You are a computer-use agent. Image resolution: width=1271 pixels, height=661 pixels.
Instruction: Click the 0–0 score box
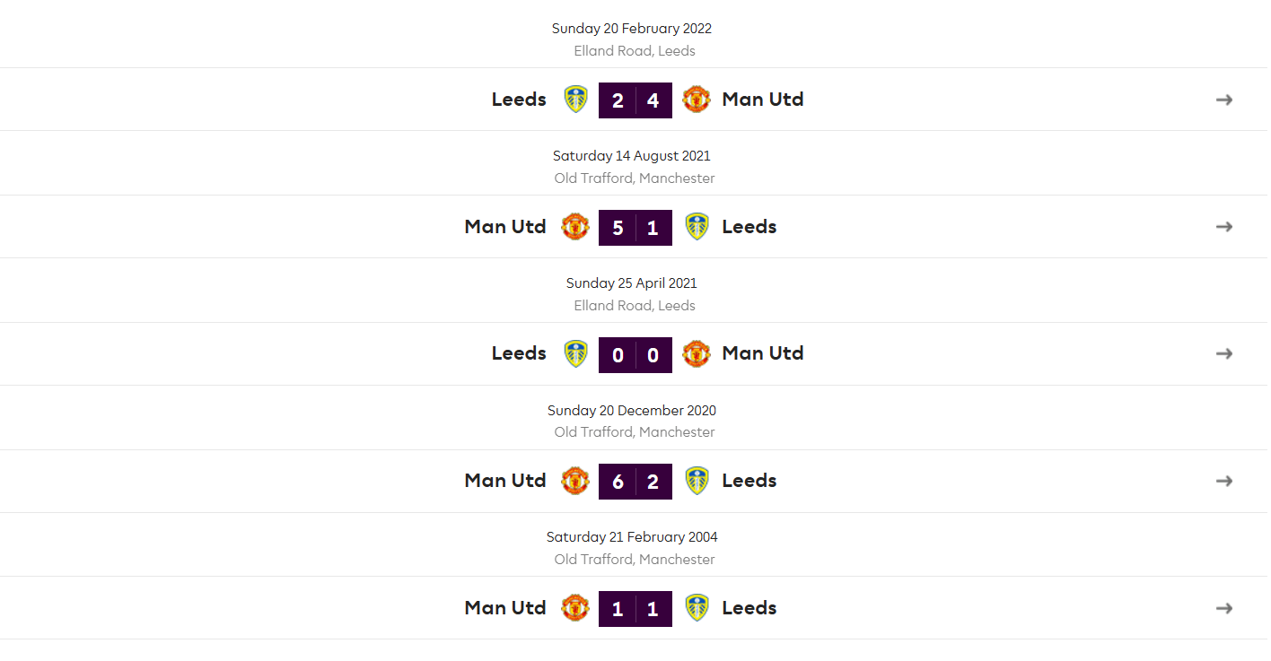tap(635, 355)
